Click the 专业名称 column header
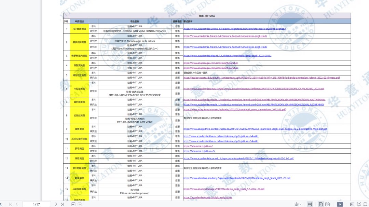The width and height of the screenshot is (369, 207). click(x=135, y=22)
